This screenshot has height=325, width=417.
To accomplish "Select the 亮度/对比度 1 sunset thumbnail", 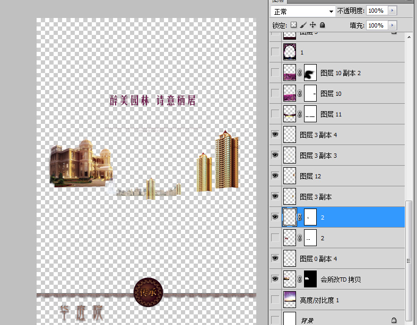I will click(290, 300).
